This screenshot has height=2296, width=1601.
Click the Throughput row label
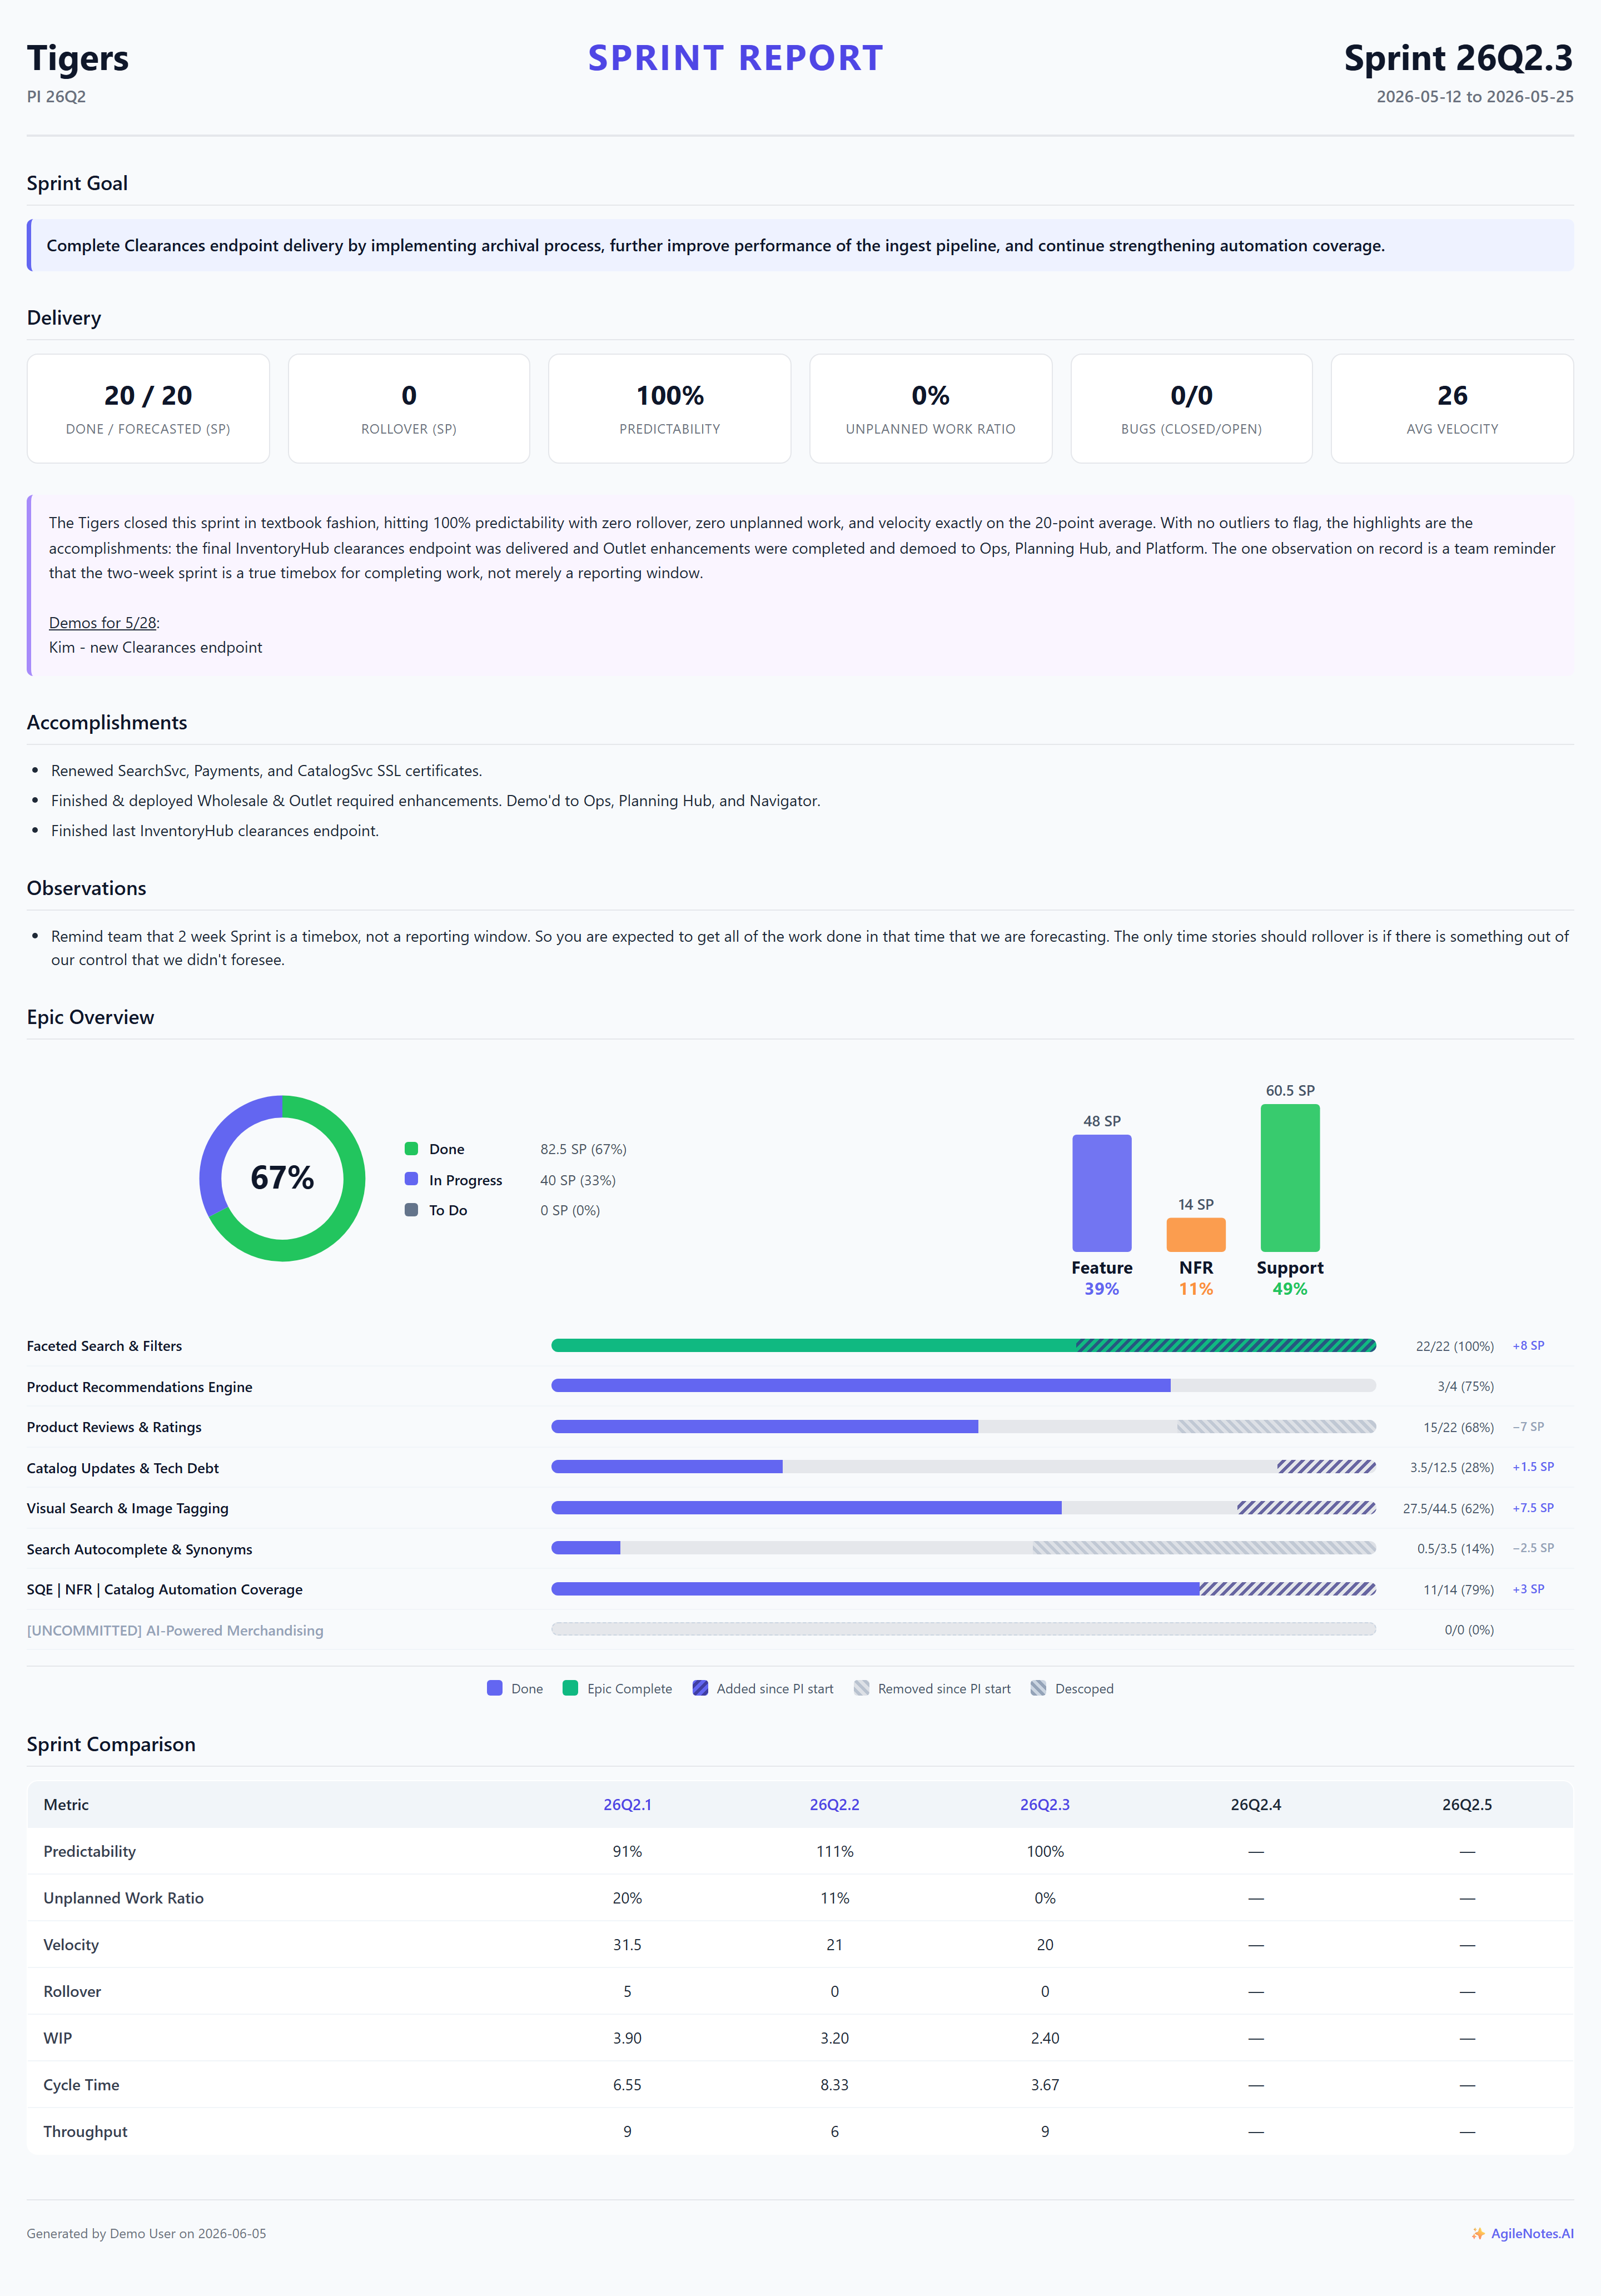click(x=85, y=2132)
